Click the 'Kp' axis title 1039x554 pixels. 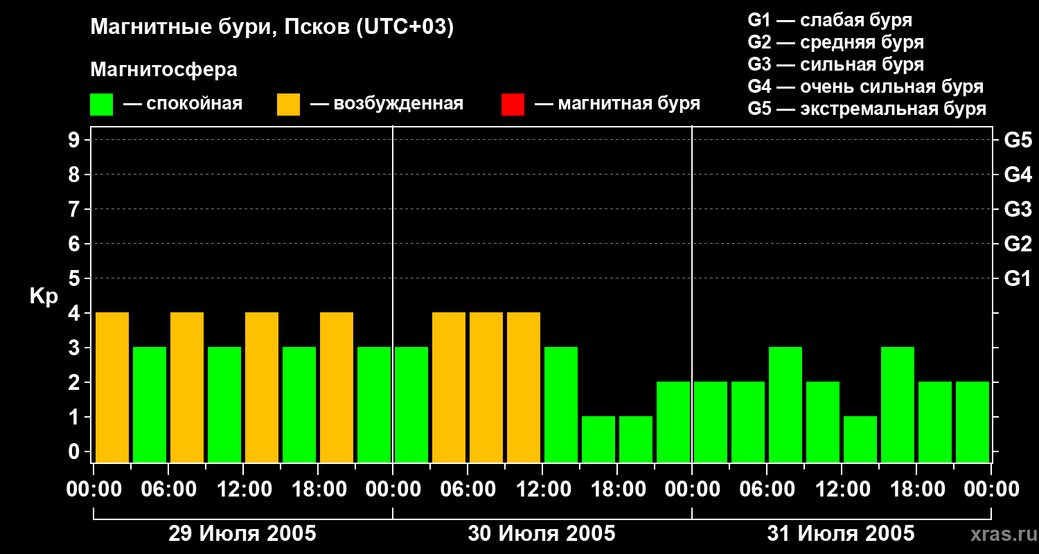click(x=43, y=296)
